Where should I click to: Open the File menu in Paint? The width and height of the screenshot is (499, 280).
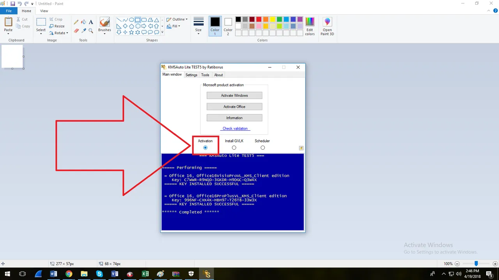[x=9, y=11]
